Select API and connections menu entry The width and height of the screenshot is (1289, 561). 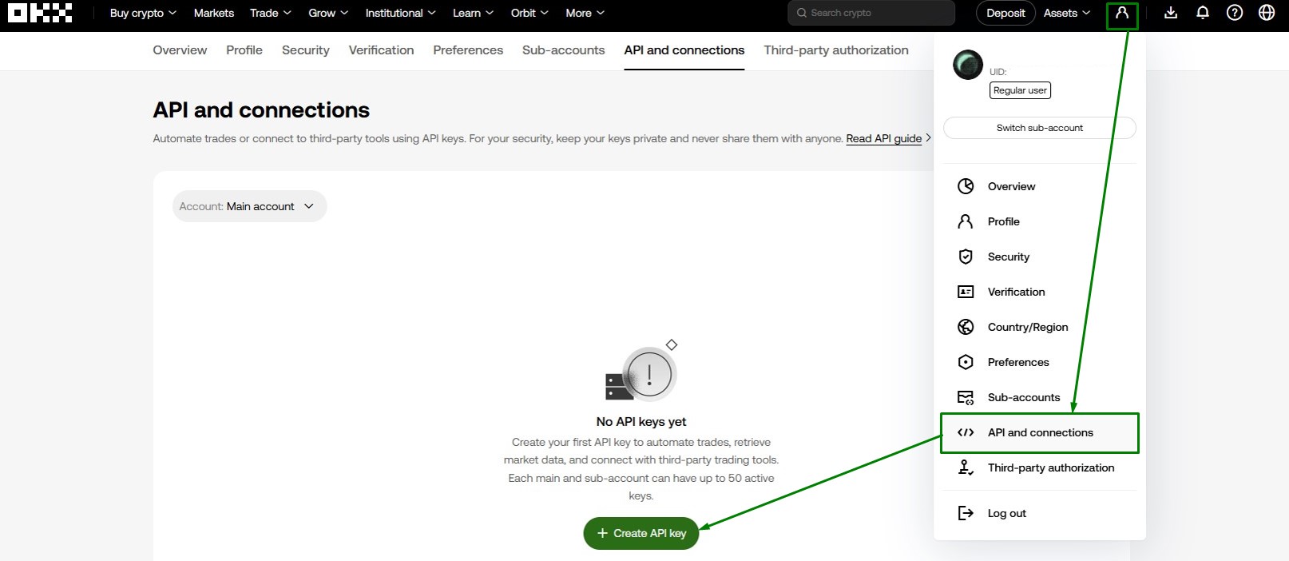point(1040,432)
